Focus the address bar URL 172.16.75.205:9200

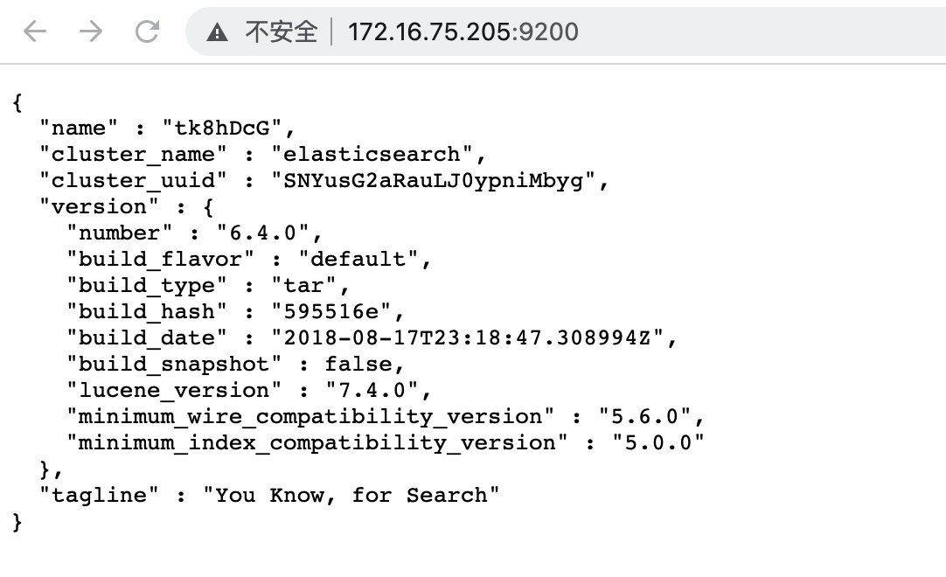tap(463, 33)
